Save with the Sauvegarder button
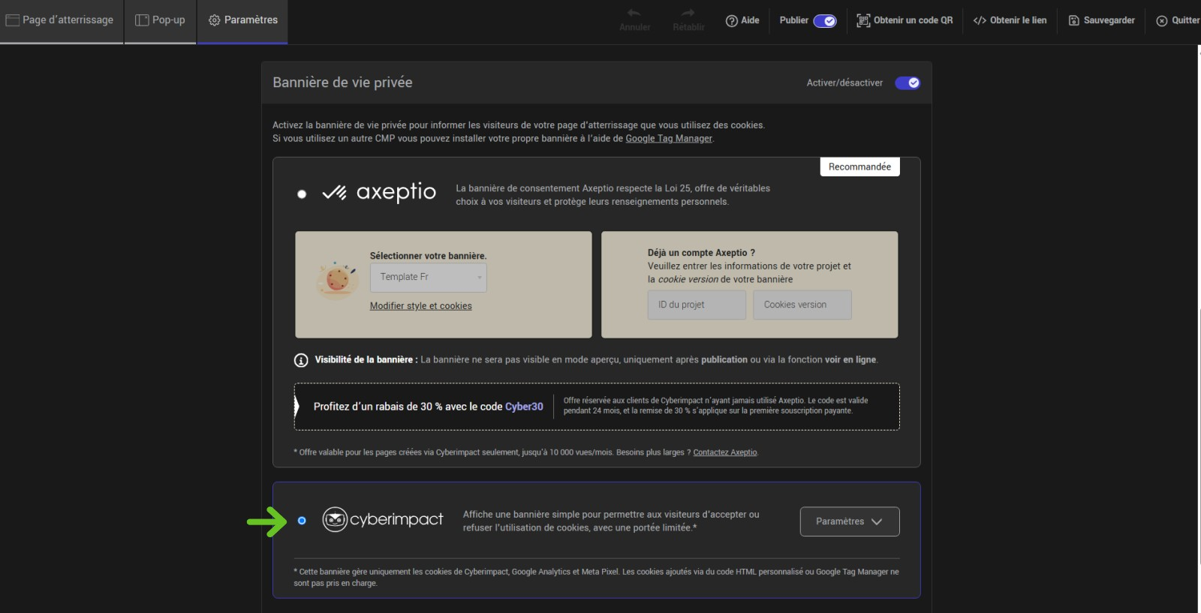 (1101, 20)
